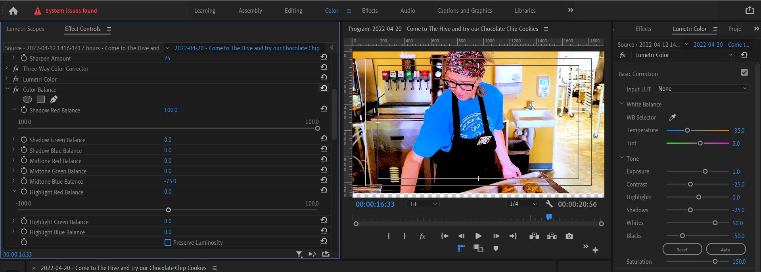Click the Extract edit button
This screenshot has height=272, width=761.
point(552,236)
